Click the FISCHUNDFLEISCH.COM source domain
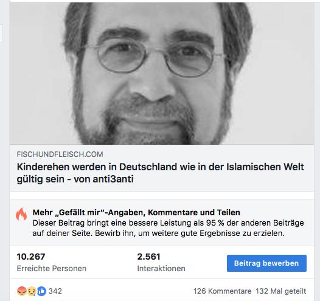Screen dimensions: 320x301 click(x=60, y=154)
